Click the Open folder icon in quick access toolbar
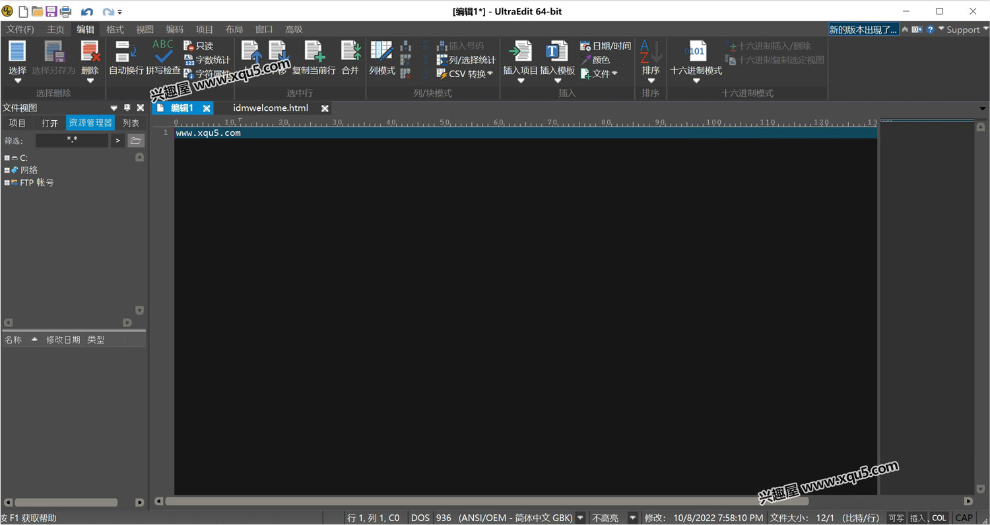This screenshot has width=990, height=525. 37,11
